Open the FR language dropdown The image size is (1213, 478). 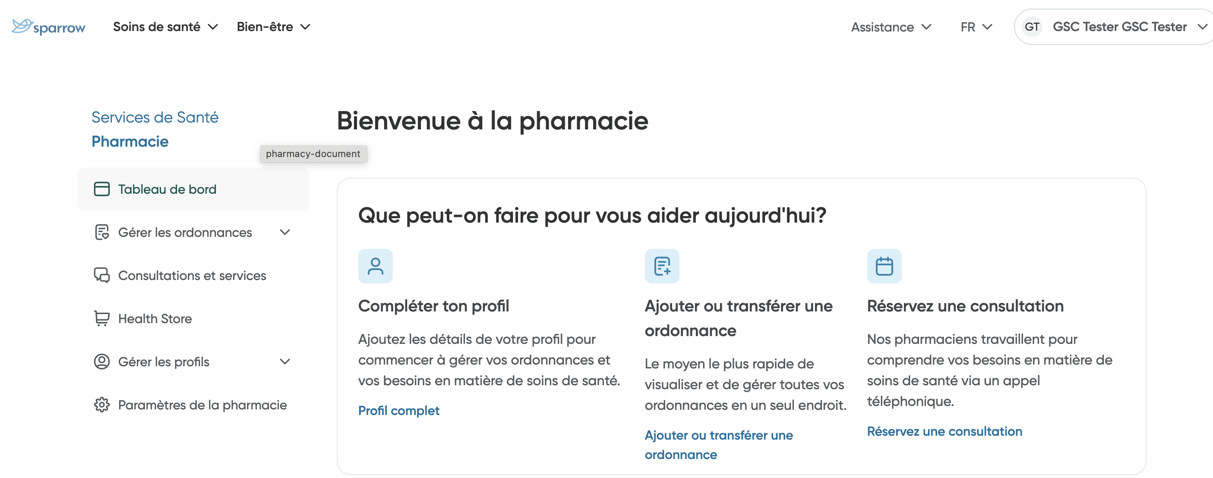pyautogui.click(x=976, y=27)
